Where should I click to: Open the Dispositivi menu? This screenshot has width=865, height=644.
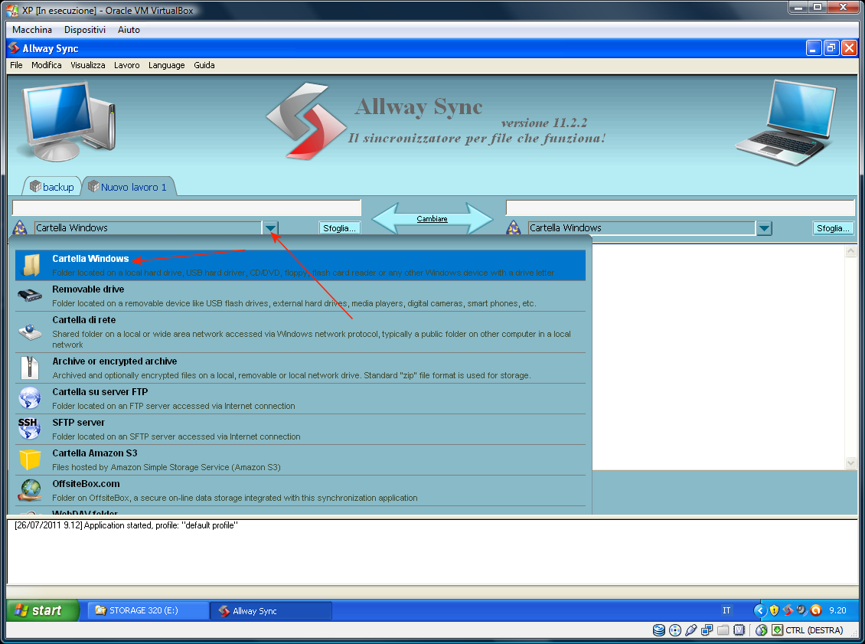[85, 30]
